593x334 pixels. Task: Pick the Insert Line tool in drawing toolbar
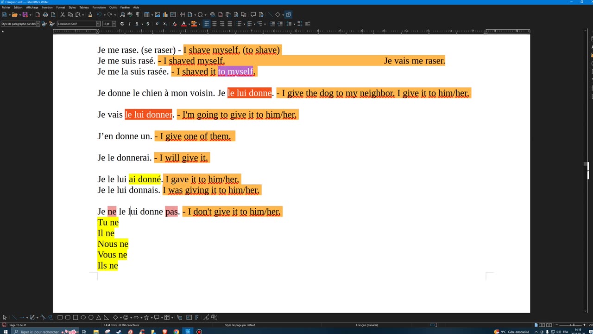coord(14,317)
